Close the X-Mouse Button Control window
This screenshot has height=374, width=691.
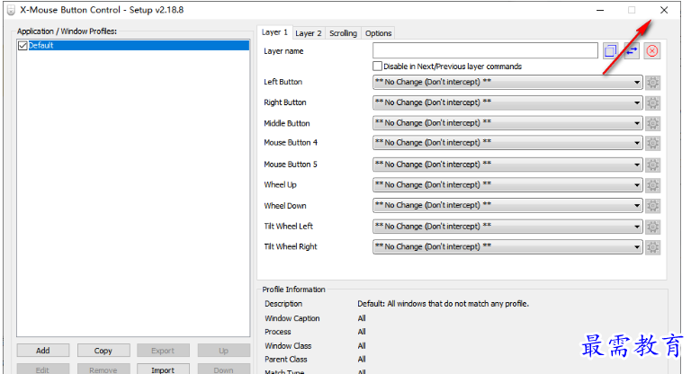[664, 10]
